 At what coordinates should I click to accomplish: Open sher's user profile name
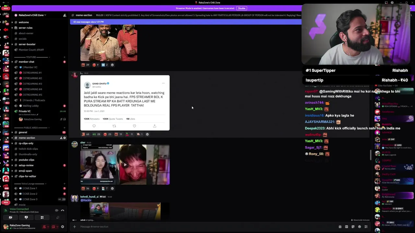point(83,143)
